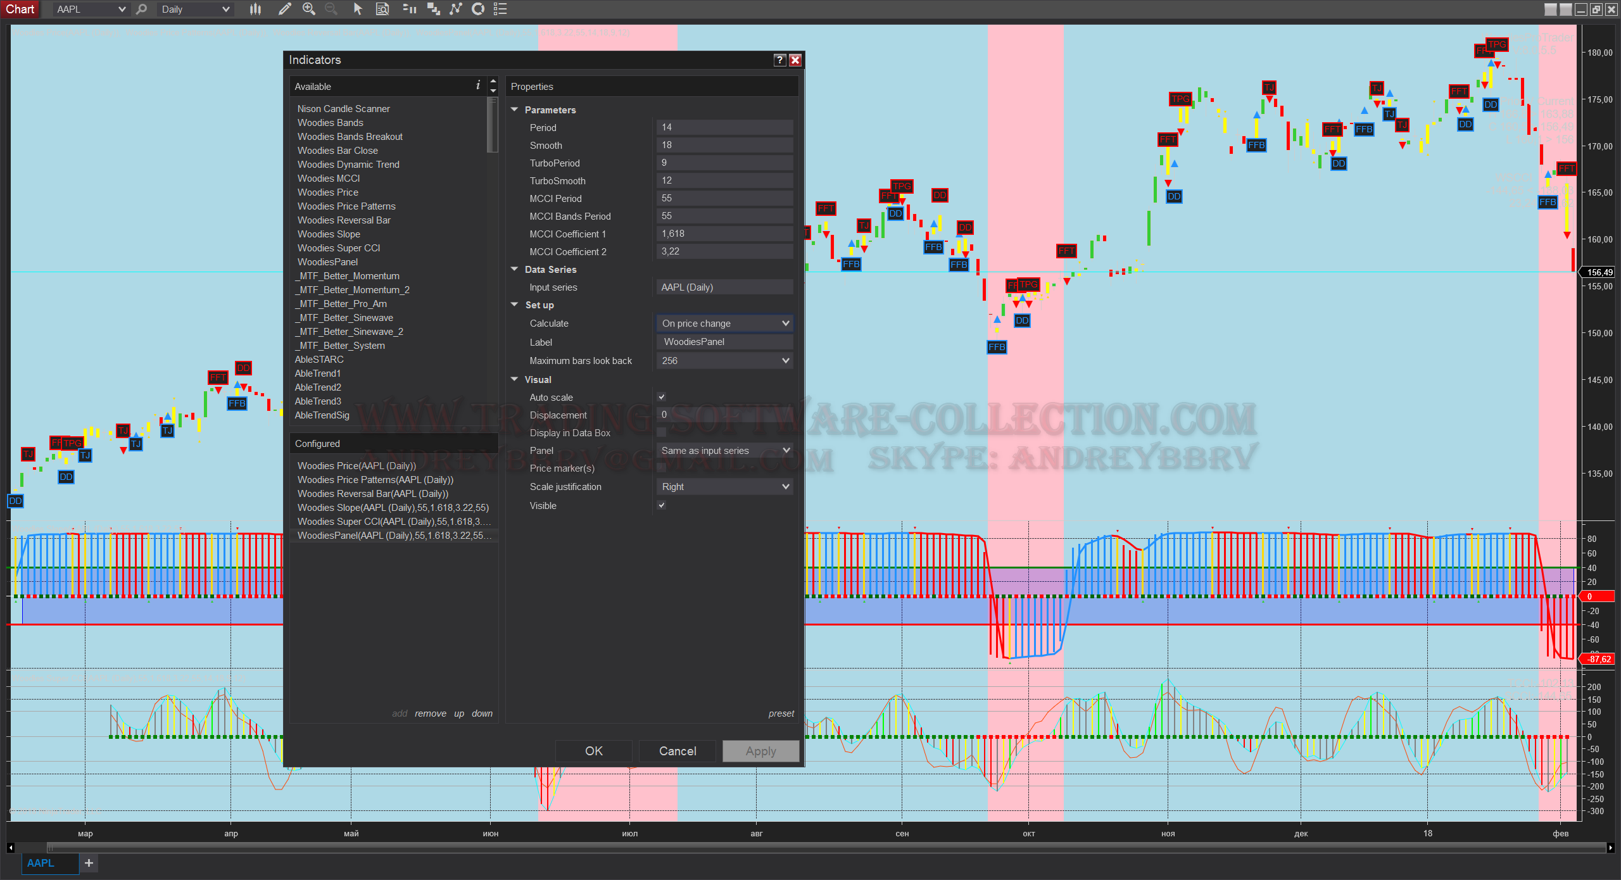Viewport: 1621px width, 880px height.
Task: Uncheck the Auto scale checkbox
Action: click(662, 397)
